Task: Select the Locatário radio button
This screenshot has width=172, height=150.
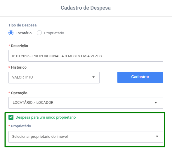Action: (11, 33)
